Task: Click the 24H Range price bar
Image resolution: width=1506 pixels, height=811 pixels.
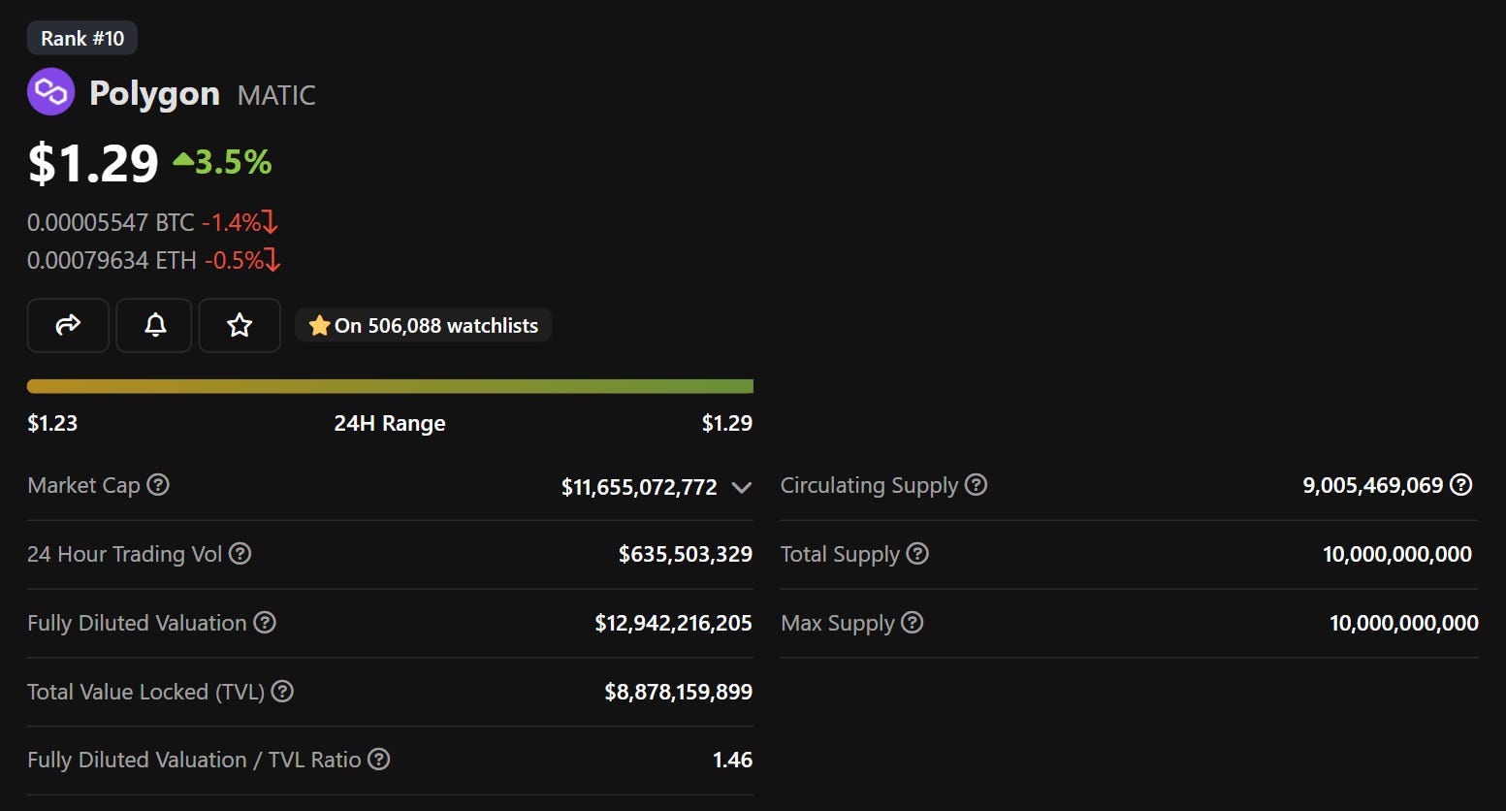Action: pyautogui.click(x=390, y=386)
